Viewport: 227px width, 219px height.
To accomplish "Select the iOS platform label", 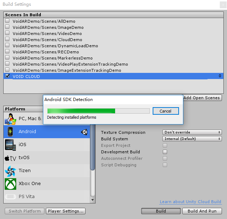I will tap(22, 144).
